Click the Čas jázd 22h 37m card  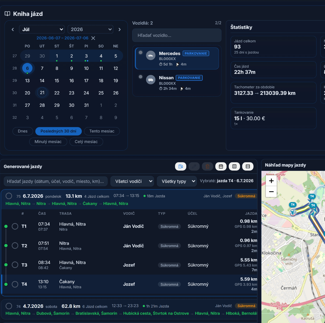tap(274, 70)
